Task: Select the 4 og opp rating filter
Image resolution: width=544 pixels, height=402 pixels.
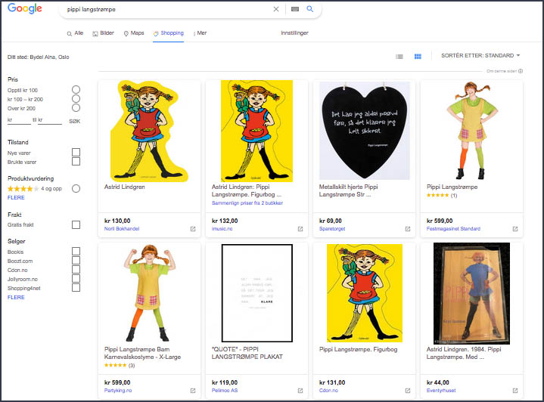Action: coord(76,188)
